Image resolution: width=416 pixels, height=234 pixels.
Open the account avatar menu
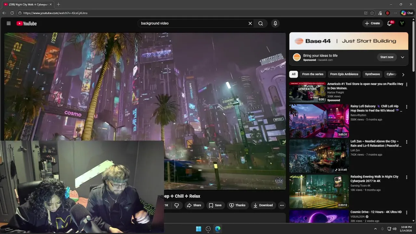click(x=402, y=23)
